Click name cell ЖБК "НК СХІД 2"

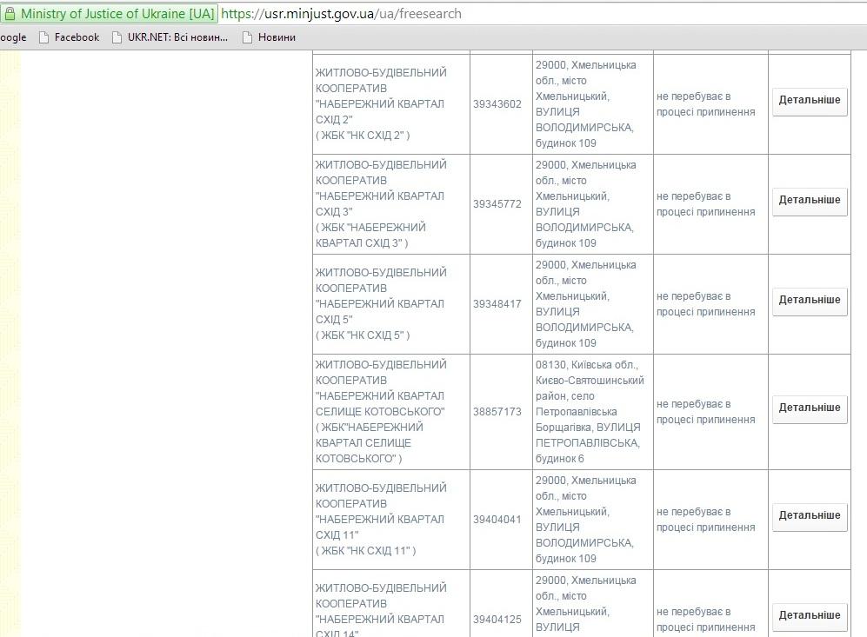click(x=391, y=104)
